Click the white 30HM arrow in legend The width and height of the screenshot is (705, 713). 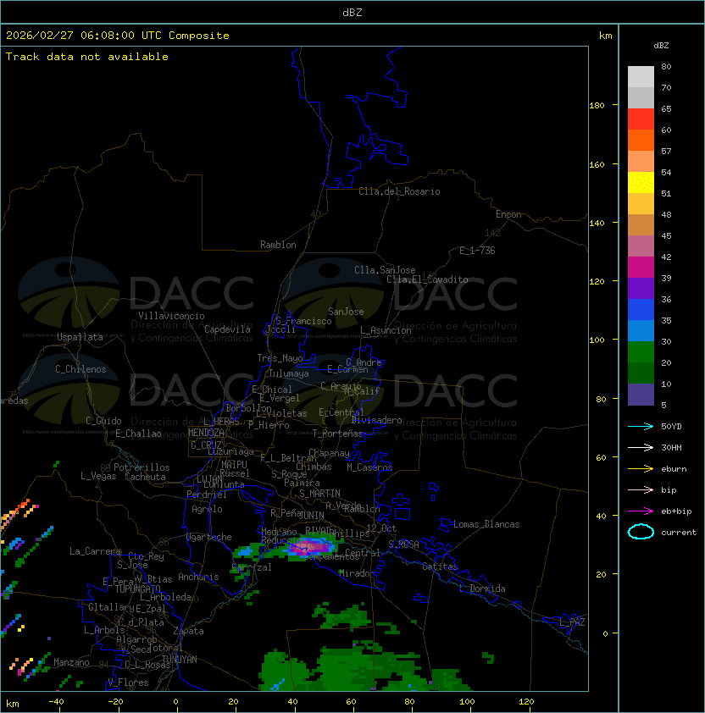coord(641,447)
